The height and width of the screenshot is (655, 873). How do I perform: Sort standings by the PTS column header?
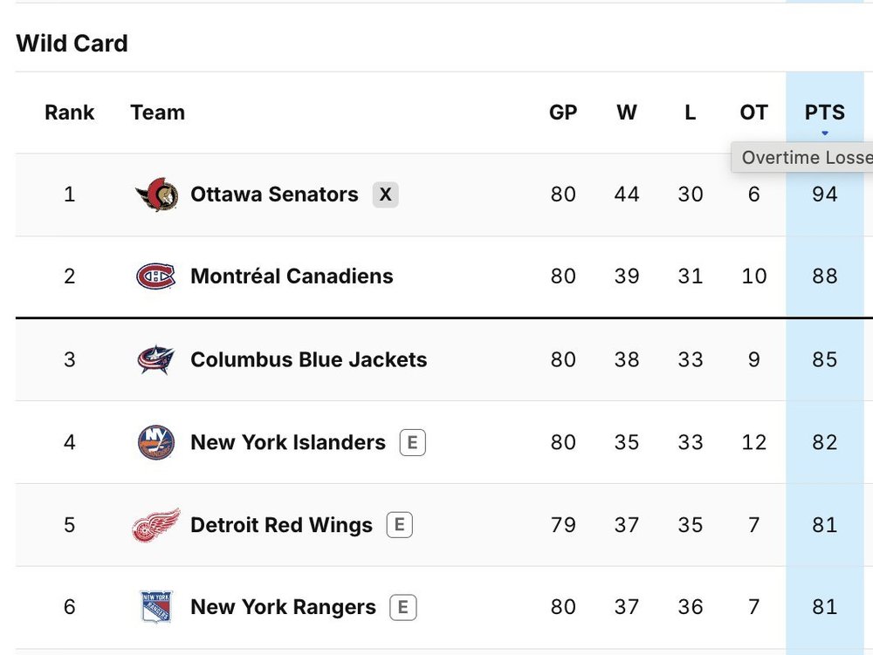click(825, 113)
